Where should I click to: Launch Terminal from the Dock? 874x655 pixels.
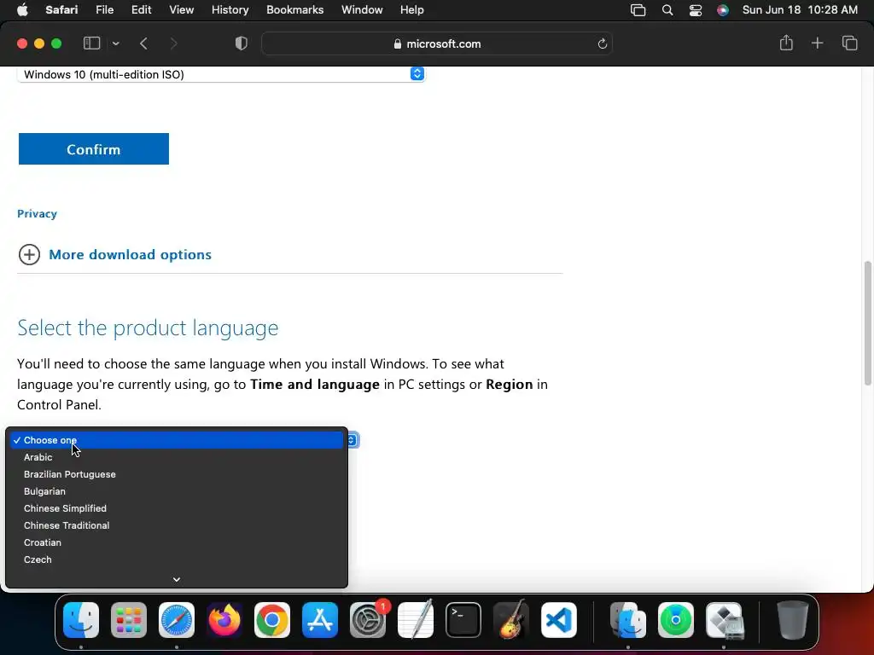tap(463, 620)
